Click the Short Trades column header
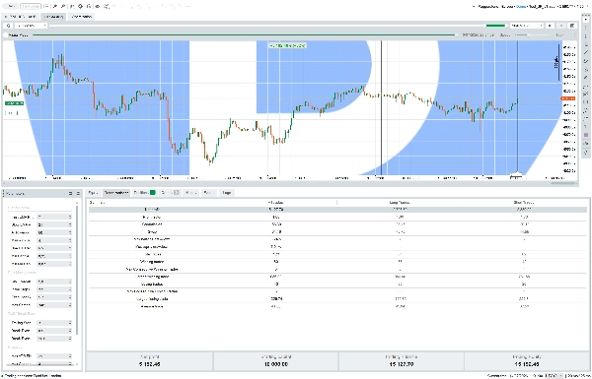The image size is (592, 379). click(x=525, y=203)
